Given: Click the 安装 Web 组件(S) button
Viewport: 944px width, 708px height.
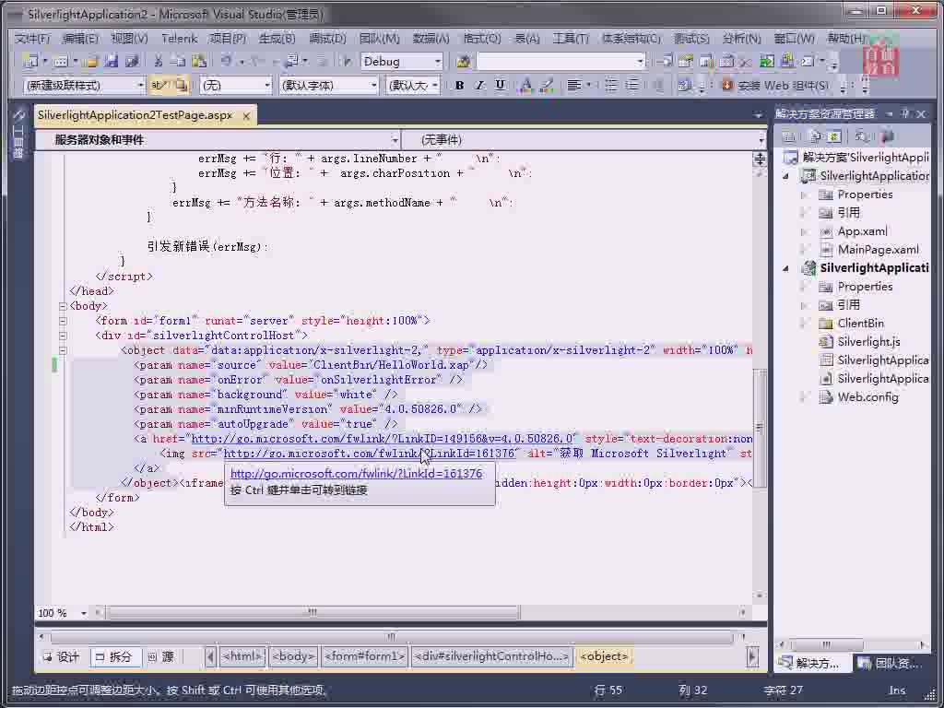Looking at the screenshot, I should coord(775,86).
